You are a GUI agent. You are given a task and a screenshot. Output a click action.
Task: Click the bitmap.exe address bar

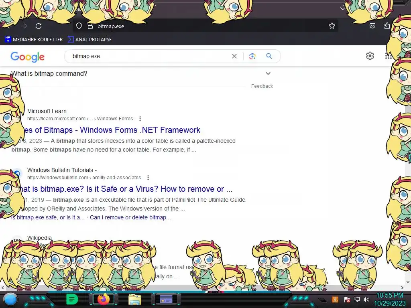tap(205, 26)
